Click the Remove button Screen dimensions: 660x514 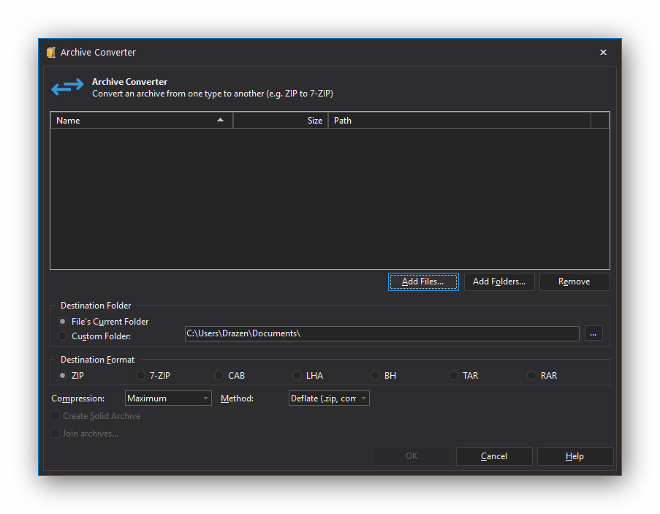click(x=574, y=281)
